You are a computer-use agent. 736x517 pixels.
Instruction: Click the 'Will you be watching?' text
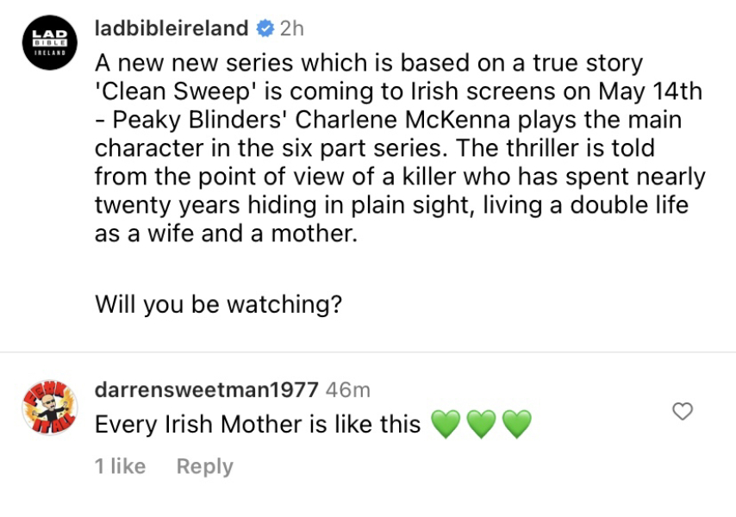(218, 304)
